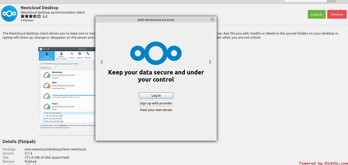Go to next slide with right chevron
This screenshot has height=165, width=348.
coord(210,62)
